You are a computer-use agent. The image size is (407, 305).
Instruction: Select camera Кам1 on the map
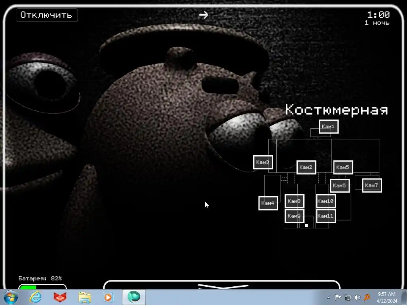click(x=328, y=127)
